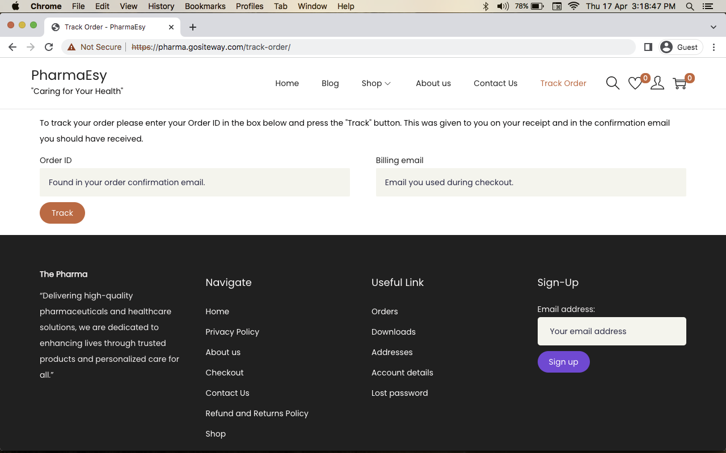Click the Order ID input field
Viewport: 726px width, 453px height.
coord(195,182)
